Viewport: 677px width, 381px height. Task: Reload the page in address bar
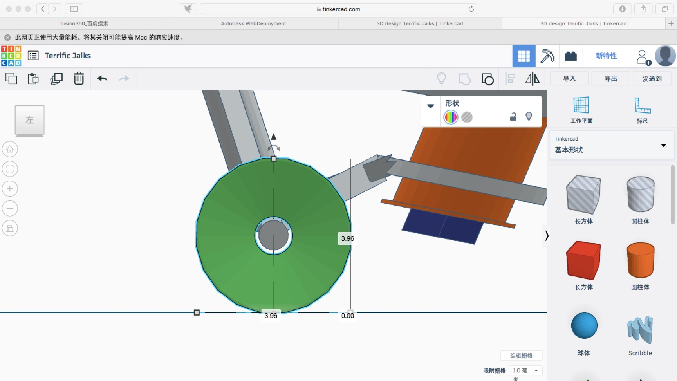click(x=471, y=9)
